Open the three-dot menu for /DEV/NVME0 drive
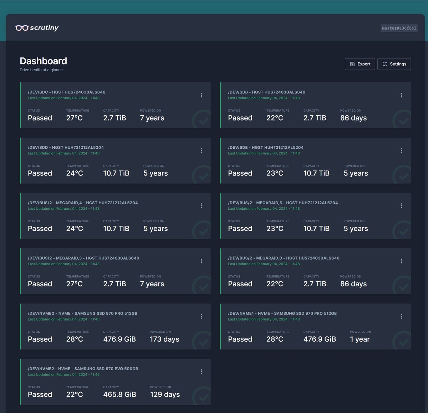 point(202,316)
